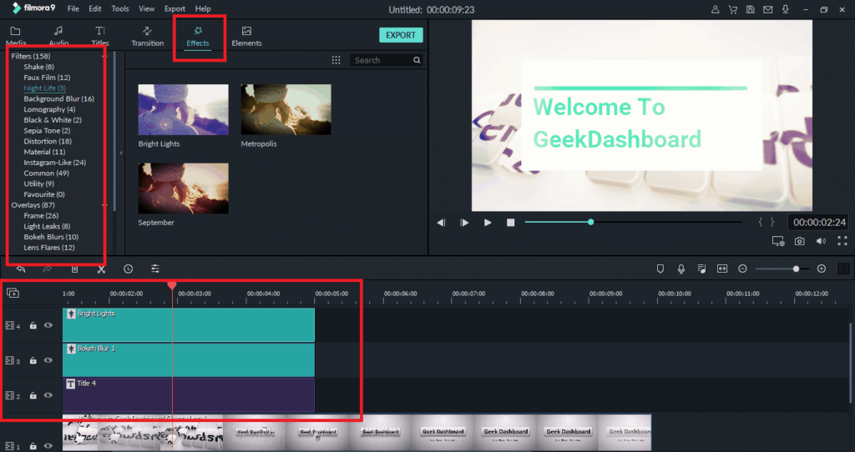This screenshot has height=452, width=855.
Task: Select Black & White (2) category
Action: coord(53,120)
